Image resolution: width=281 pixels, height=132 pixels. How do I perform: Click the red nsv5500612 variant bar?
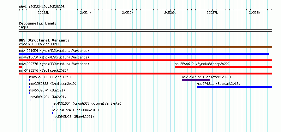point(224,67)
